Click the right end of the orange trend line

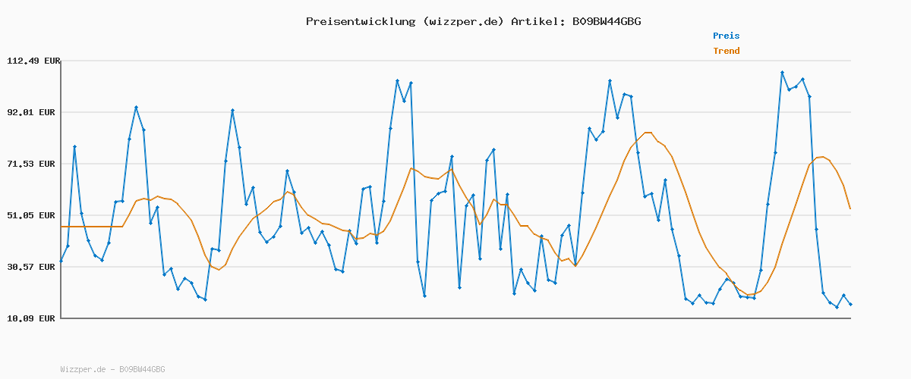tap(850, 208)
